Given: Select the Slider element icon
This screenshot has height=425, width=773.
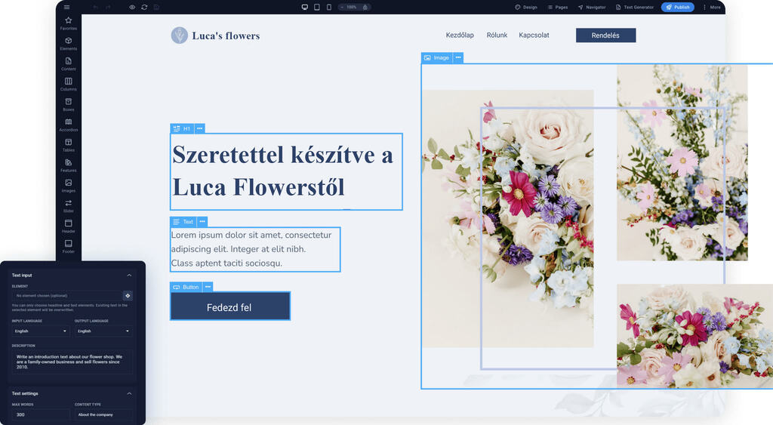Looking at the screenshot, I should (x=68, y=205).
